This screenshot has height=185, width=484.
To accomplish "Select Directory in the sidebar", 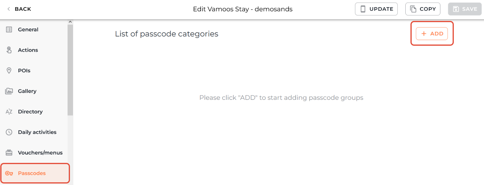I will tap(30, 112).
